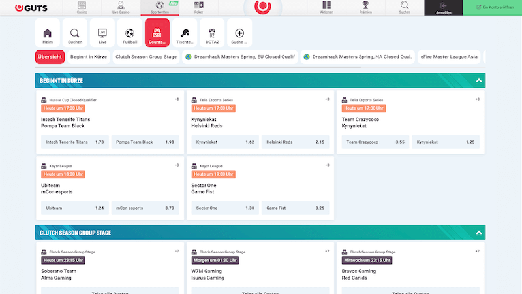Open +3 markets for Kynyniekat vs Helsinki Reds
This screenshot has width=522, height=294.
pyautogui.click(x=327, y=99)
